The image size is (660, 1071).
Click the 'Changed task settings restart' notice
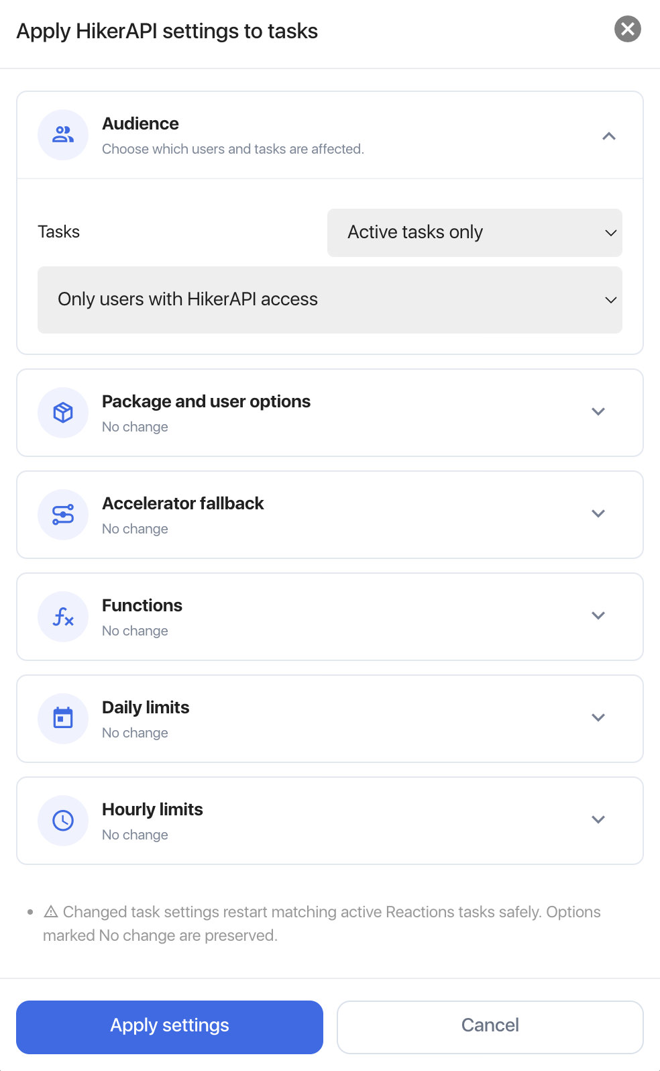[322, 923]
